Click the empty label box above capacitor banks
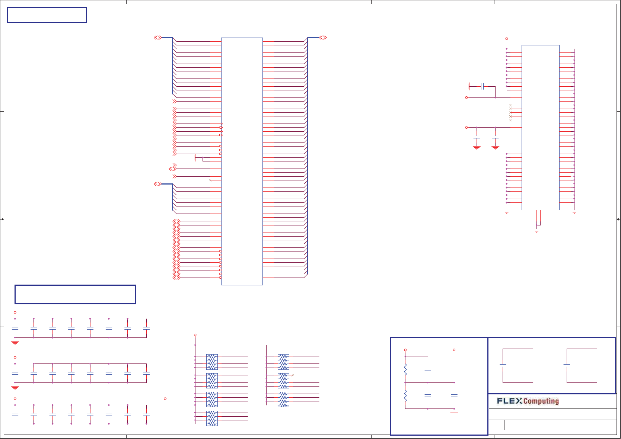 75,295
